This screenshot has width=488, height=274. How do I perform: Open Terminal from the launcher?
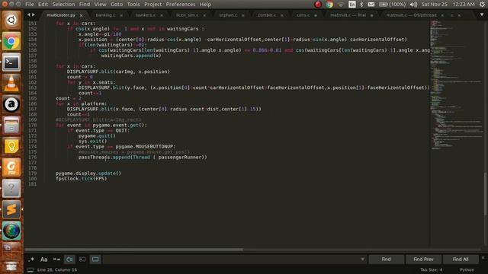pos(11,62)
